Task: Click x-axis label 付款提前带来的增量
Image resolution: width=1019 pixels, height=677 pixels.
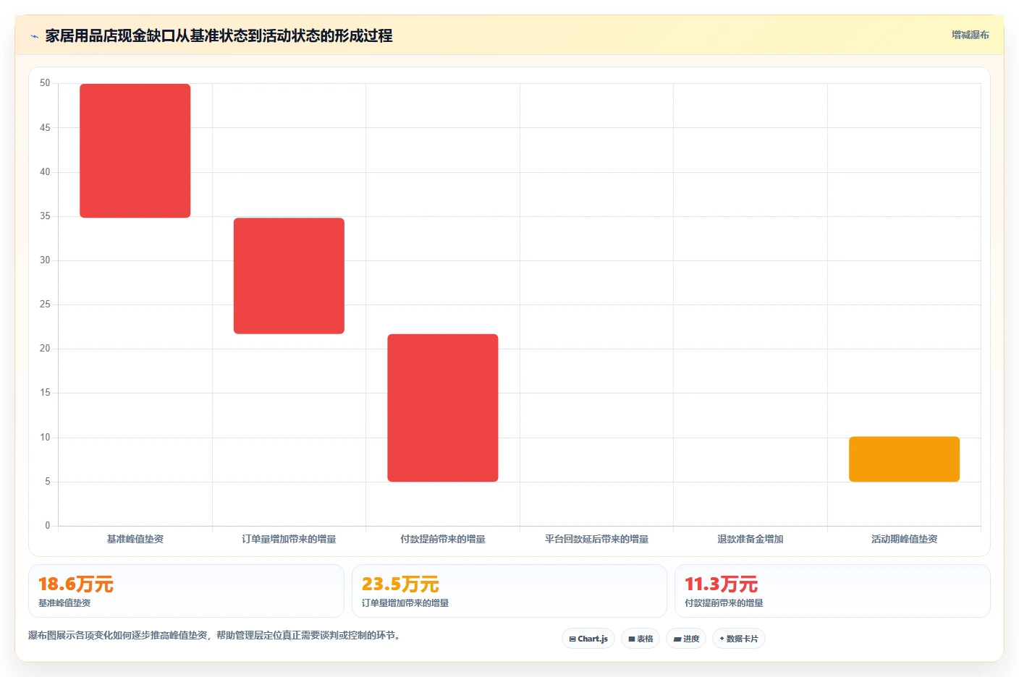Action: 443,539
